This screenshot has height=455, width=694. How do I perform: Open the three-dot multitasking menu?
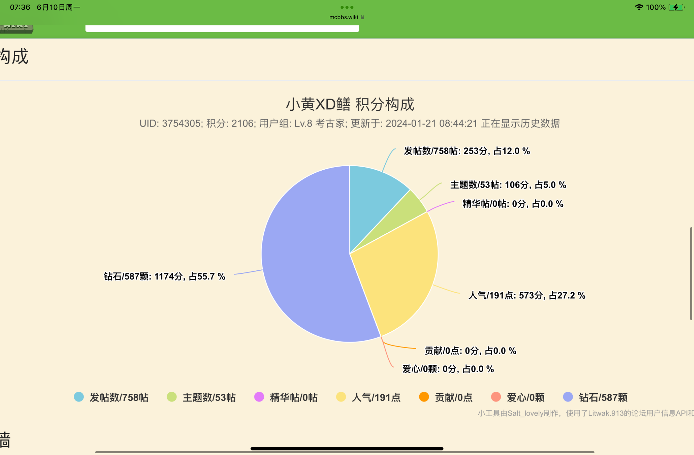point(347,7)
